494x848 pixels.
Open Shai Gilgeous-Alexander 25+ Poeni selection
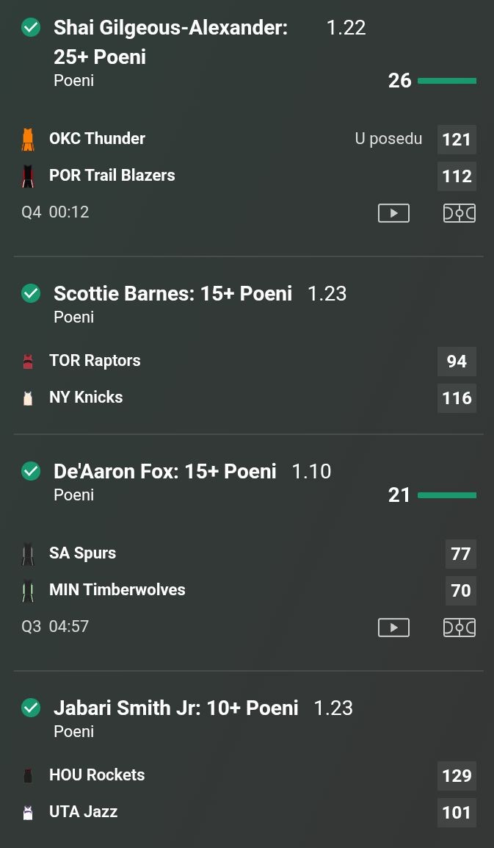tap(170, 42)
